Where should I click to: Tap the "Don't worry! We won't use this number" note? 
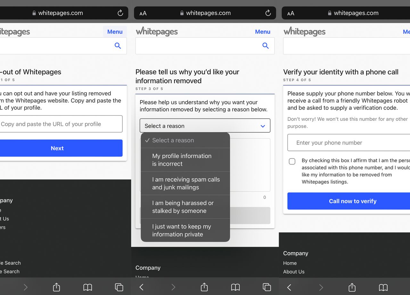348,122
